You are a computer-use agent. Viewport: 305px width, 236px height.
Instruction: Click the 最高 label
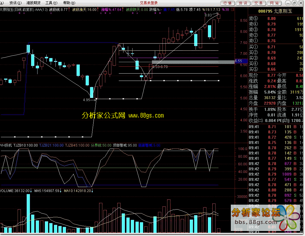(282, 81)
